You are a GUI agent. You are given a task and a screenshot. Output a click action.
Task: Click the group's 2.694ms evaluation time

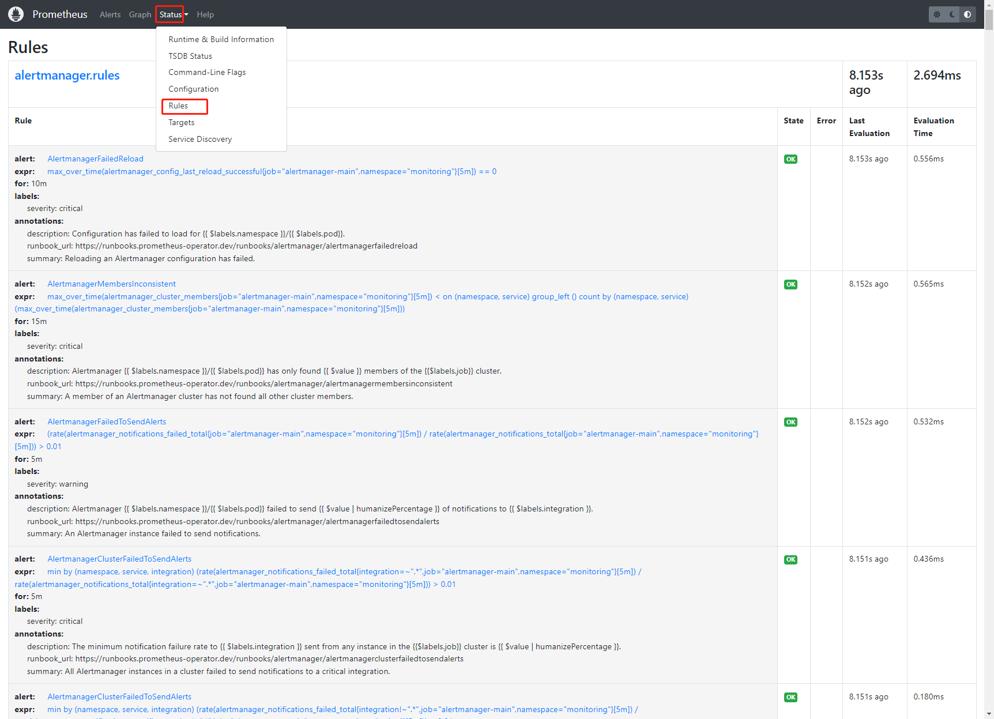pos(937,75)
